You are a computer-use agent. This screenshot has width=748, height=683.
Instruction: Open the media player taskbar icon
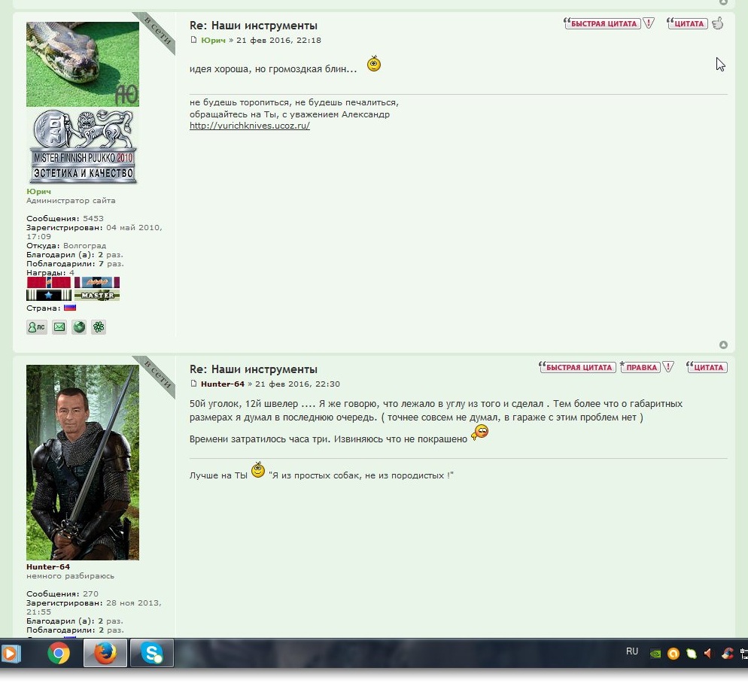point(10,653)
